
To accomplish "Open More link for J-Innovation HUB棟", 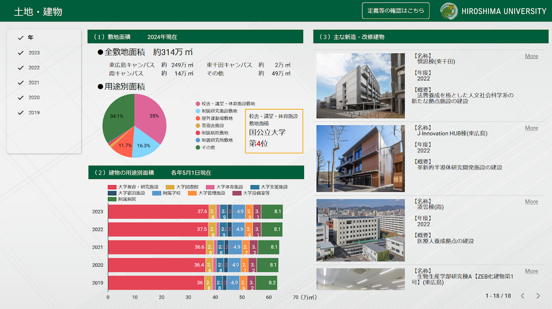I will (x=531, y=128).
